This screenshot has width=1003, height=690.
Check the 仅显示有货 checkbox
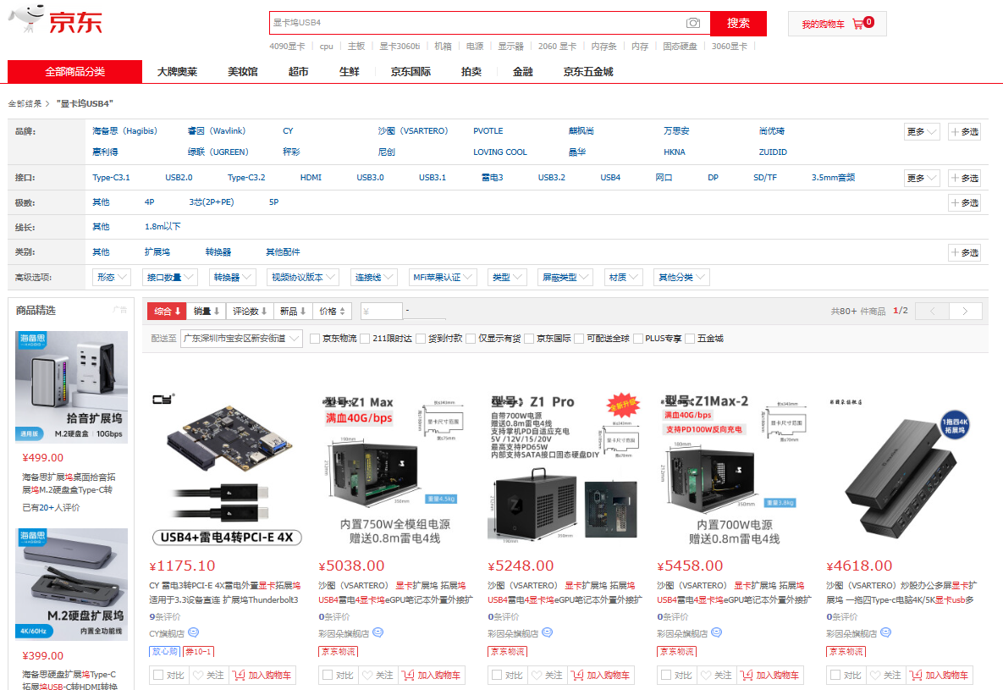(471, 339)
